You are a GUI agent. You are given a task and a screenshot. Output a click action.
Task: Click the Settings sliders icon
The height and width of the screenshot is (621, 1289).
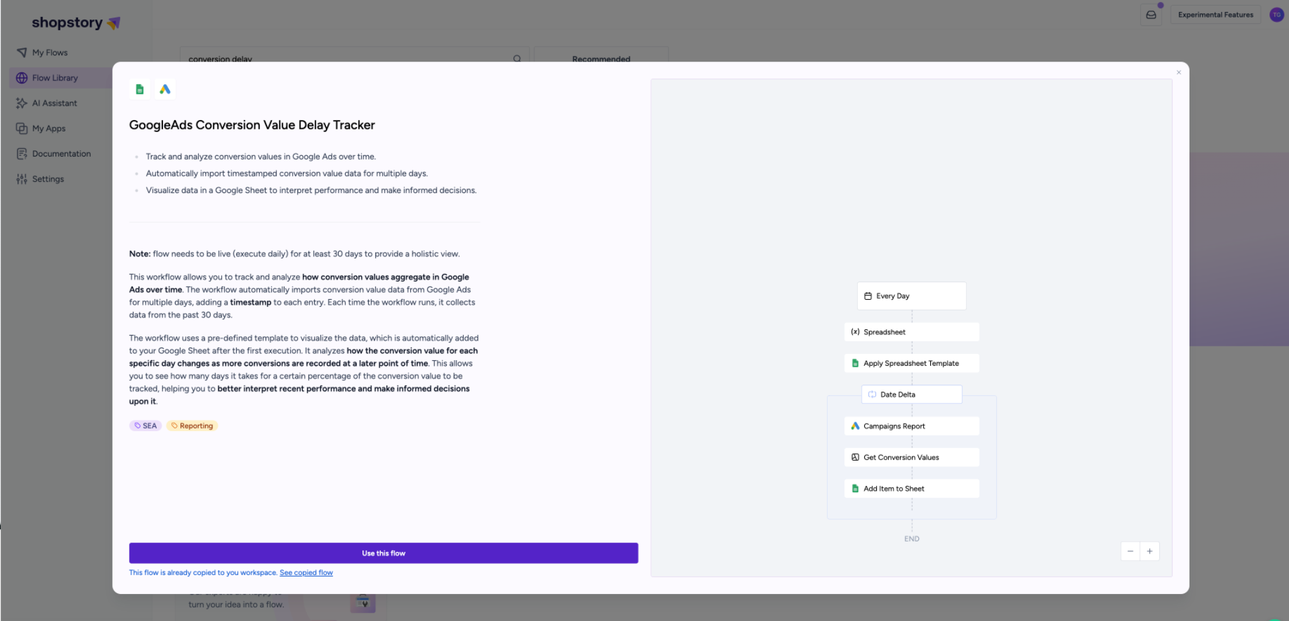(22, 179)
